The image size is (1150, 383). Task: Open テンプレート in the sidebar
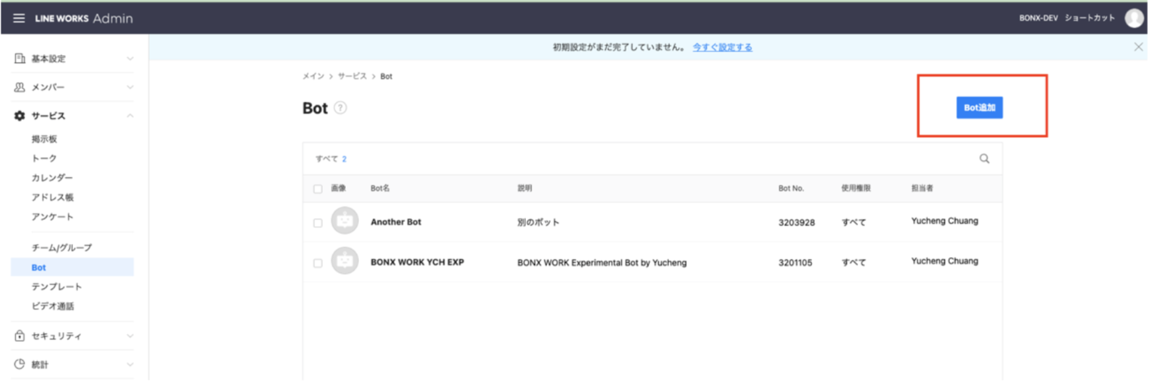point(57,287)
